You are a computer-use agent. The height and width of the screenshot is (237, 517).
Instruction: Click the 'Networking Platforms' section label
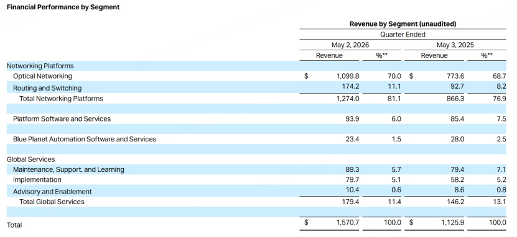(40, 66)
